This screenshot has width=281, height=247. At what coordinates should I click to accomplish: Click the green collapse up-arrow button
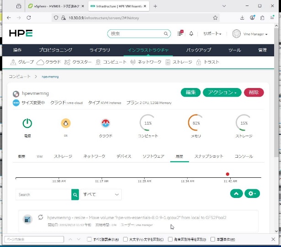tap(236, 194)
